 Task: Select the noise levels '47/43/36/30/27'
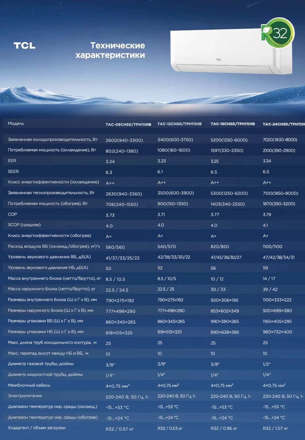pyautogui.click(x=226, y=257)
